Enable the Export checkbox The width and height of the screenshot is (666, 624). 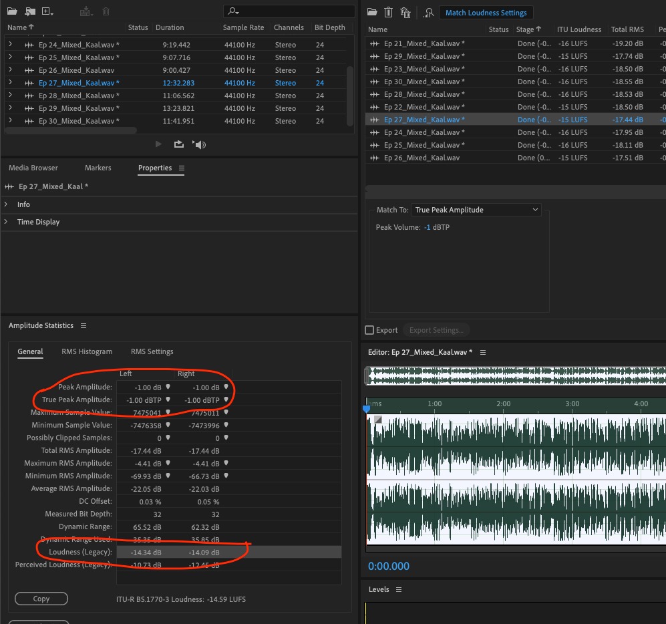coord(369,330)
